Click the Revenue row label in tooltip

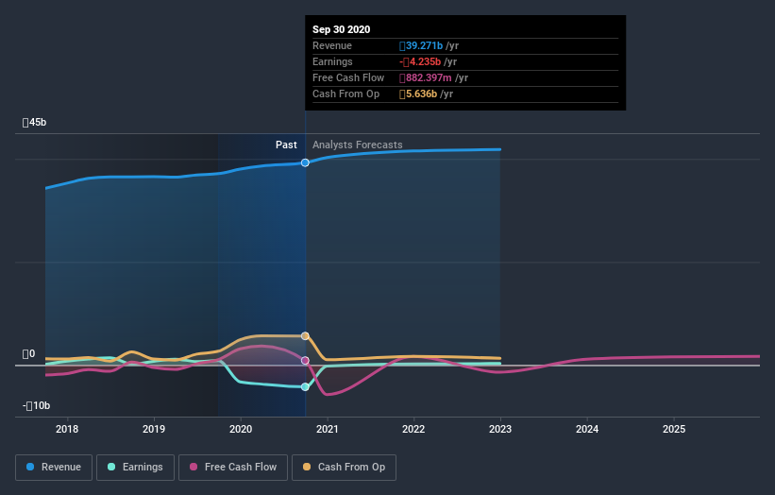[332, 45]
